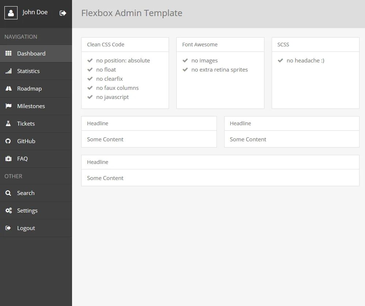Viewport: 365px width, 306px height.
Task: Click the Settings gears icon
Action: coord(8,211)
